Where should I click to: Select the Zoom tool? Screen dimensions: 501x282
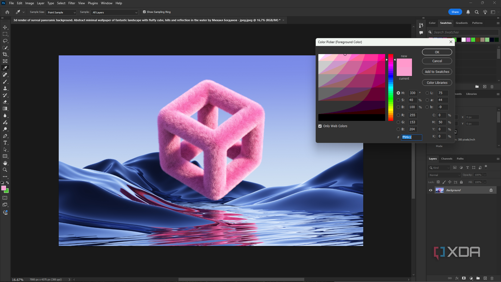(5, 170)
